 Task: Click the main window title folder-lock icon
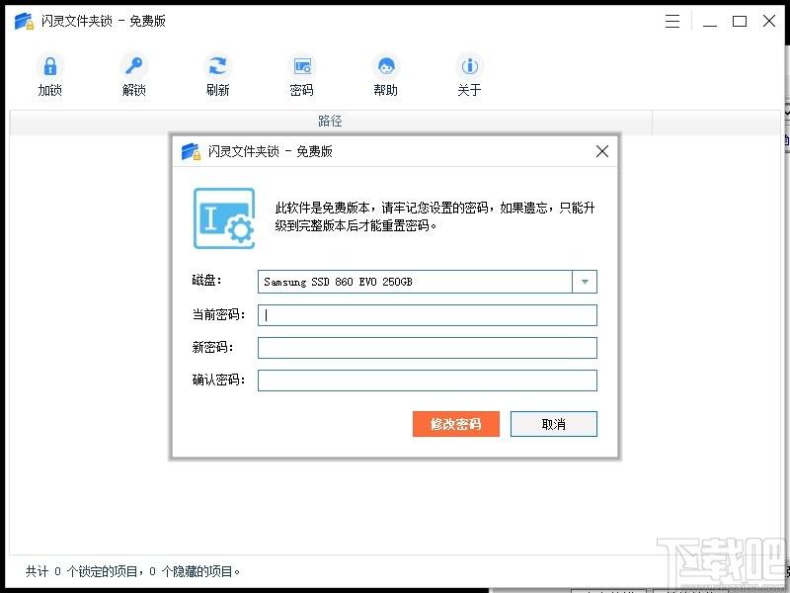click(x=24, y=21)
